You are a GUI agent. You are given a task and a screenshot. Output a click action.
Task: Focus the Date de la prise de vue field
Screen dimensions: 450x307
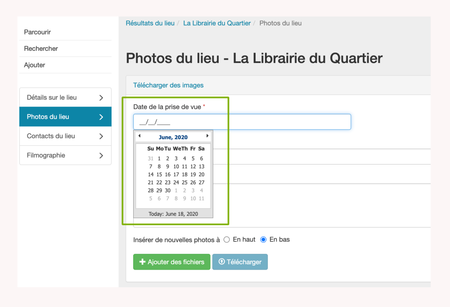[242, 122]
